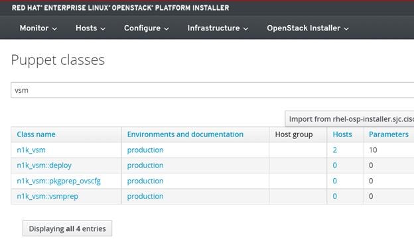
Task: Click production link in n1k_vsm::vsmprep row
Action: coord(145,196)
